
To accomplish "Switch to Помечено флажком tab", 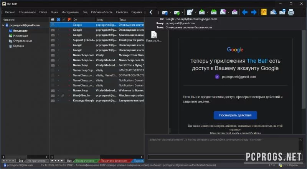I will click(x=114, y=161).
